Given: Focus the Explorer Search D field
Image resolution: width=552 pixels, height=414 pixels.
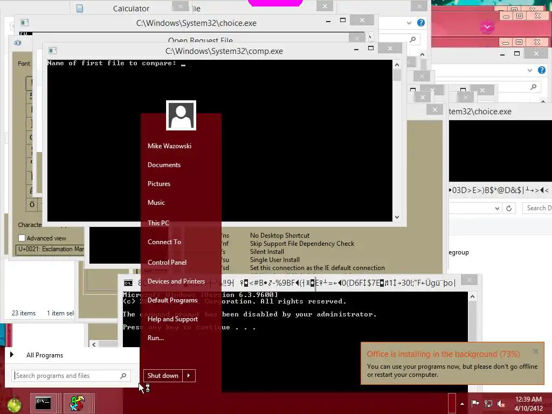Looking at the screenshot, I should [537, 208].
